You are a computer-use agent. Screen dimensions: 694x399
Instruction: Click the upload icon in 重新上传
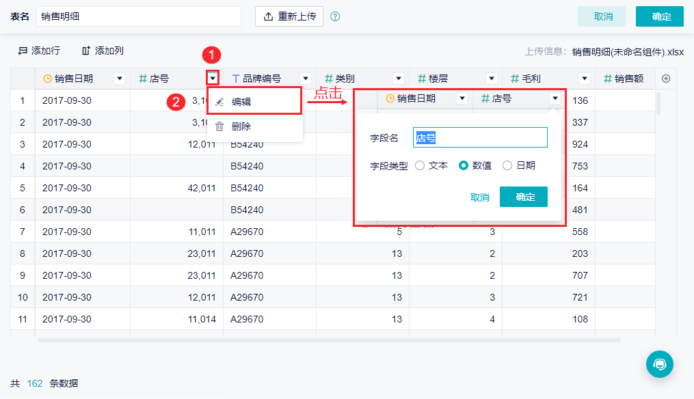pos(268,16)
